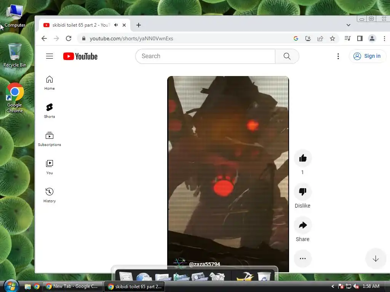Click the 1:58 AM clock
Screen dimensions: 390x292
(x=371, y=286)
